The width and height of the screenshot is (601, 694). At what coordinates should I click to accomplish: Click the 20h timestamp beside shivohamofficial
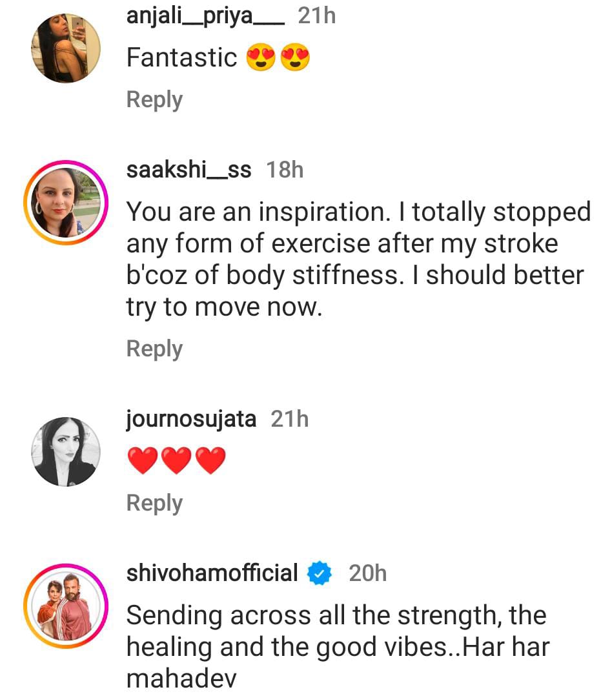pyautogui.click(x=367, y=573)
